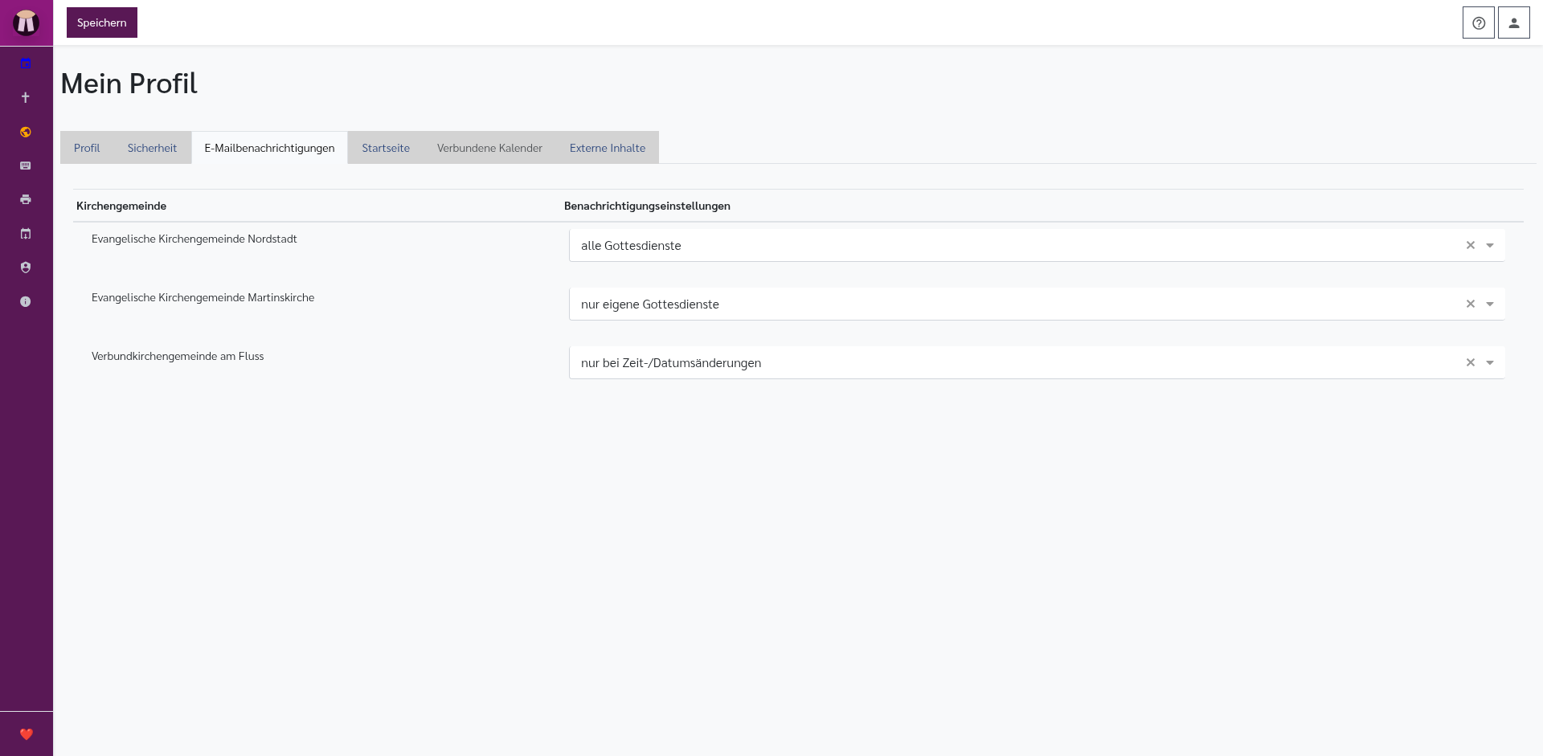
Task: Open the 'nur bei Zeit-/Datumsänderungen' select field
Action: tap(1037, 362)
